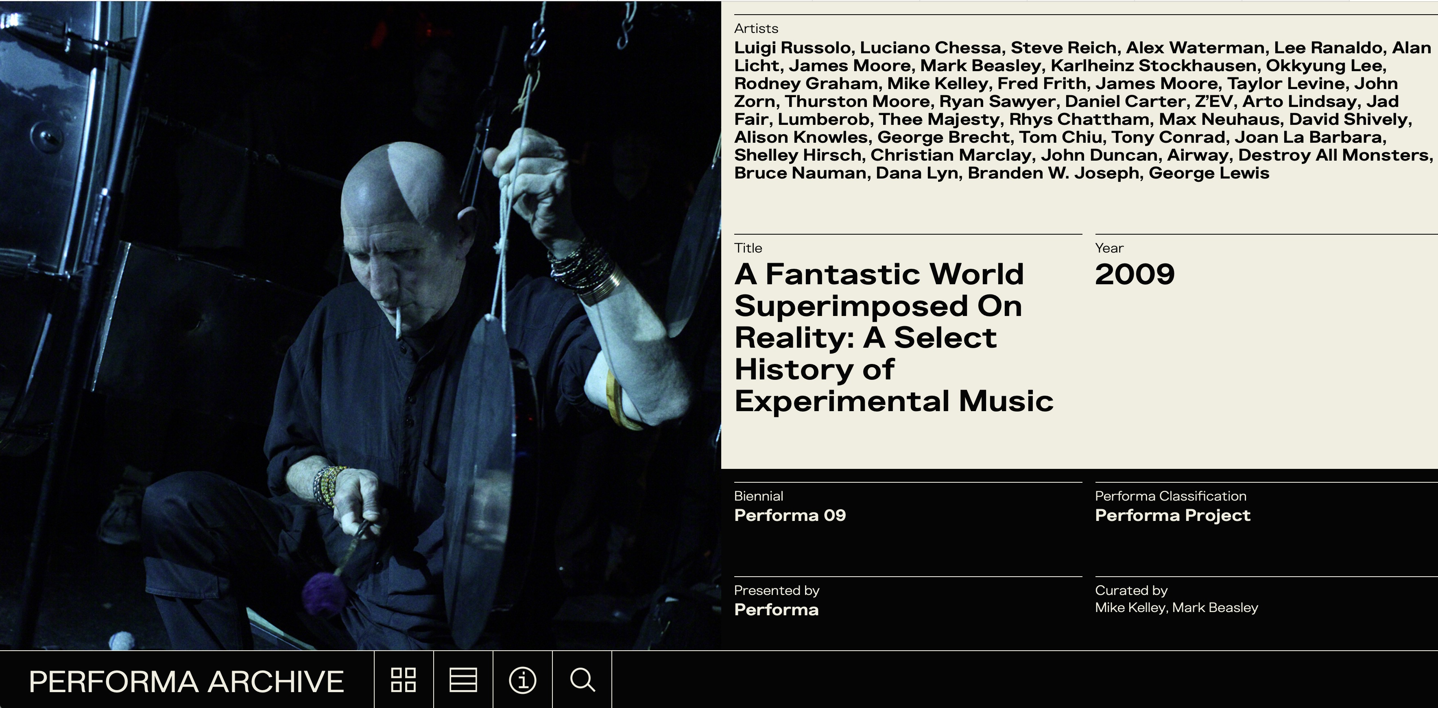Open the info icon
This screenshot has width=1438, height=708.
[522, 680]
